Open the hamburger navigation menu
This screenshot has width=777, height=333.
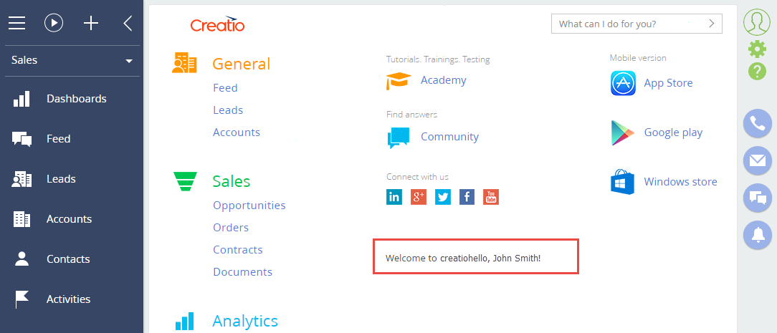[16, 23]
